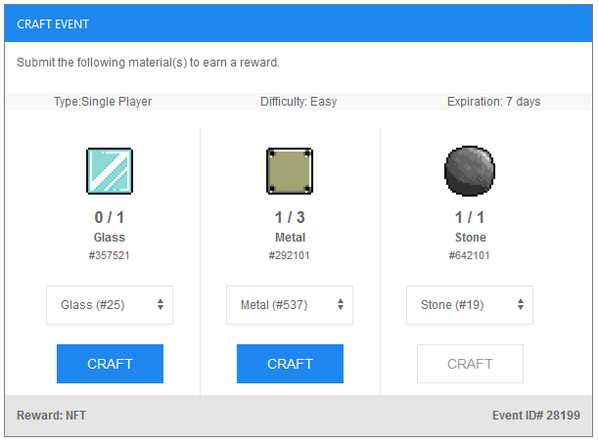Open the Glass (#25) dropdown

coord(110,305)
